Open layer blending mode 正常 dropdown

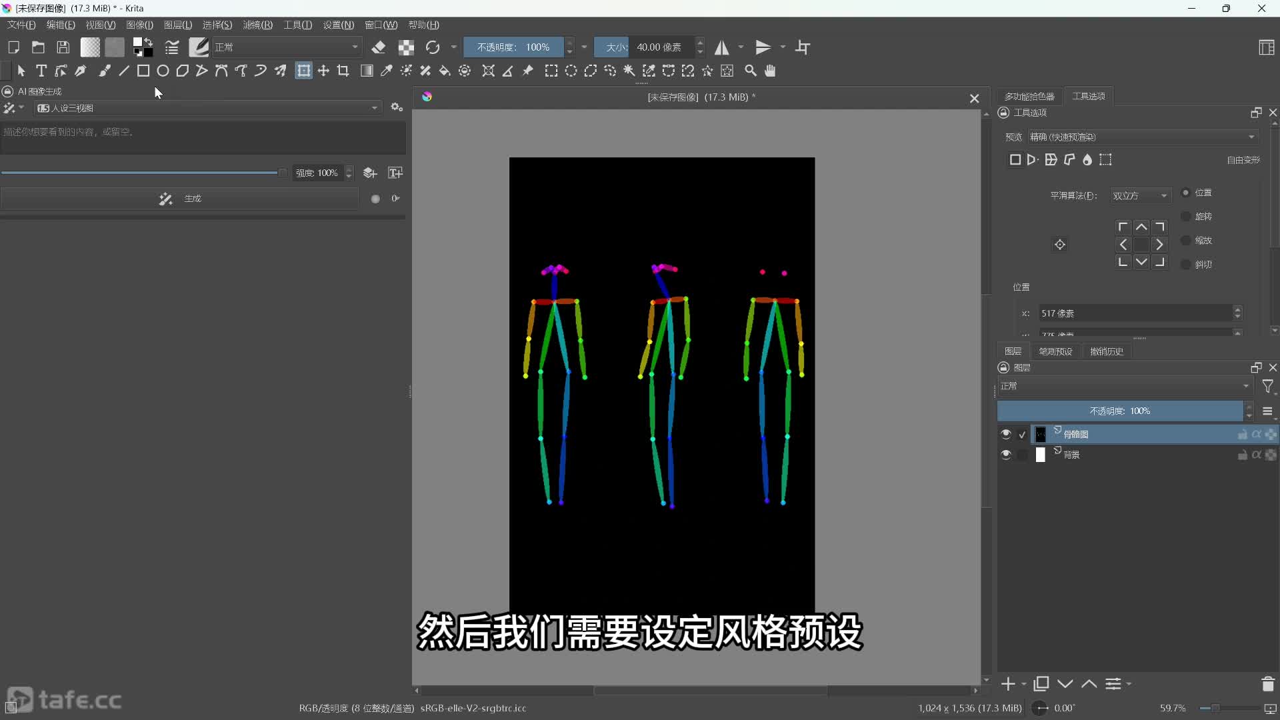[x=1125, y=386]
